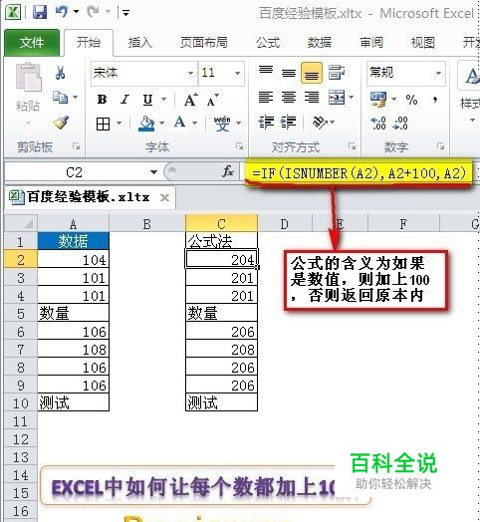Click the Comma Style icon
The image size is (480, 522).
coord(435,100)
